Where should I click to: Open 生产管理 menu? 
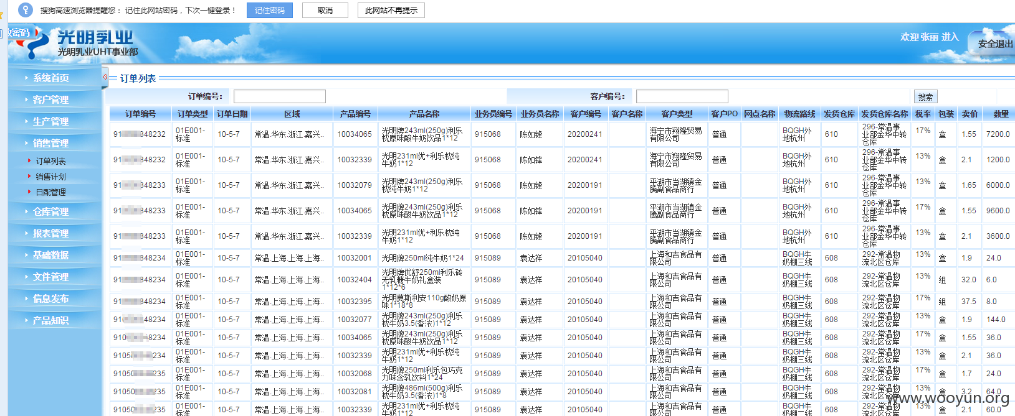tap(51, 121)
